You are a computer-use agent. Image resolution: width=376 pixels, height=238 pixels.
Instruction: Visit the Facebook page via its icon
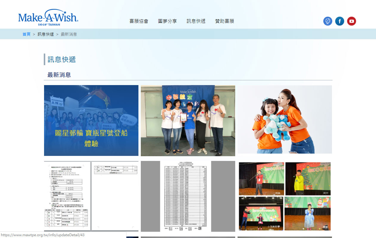pyautogui.click(x=340, y=21)
